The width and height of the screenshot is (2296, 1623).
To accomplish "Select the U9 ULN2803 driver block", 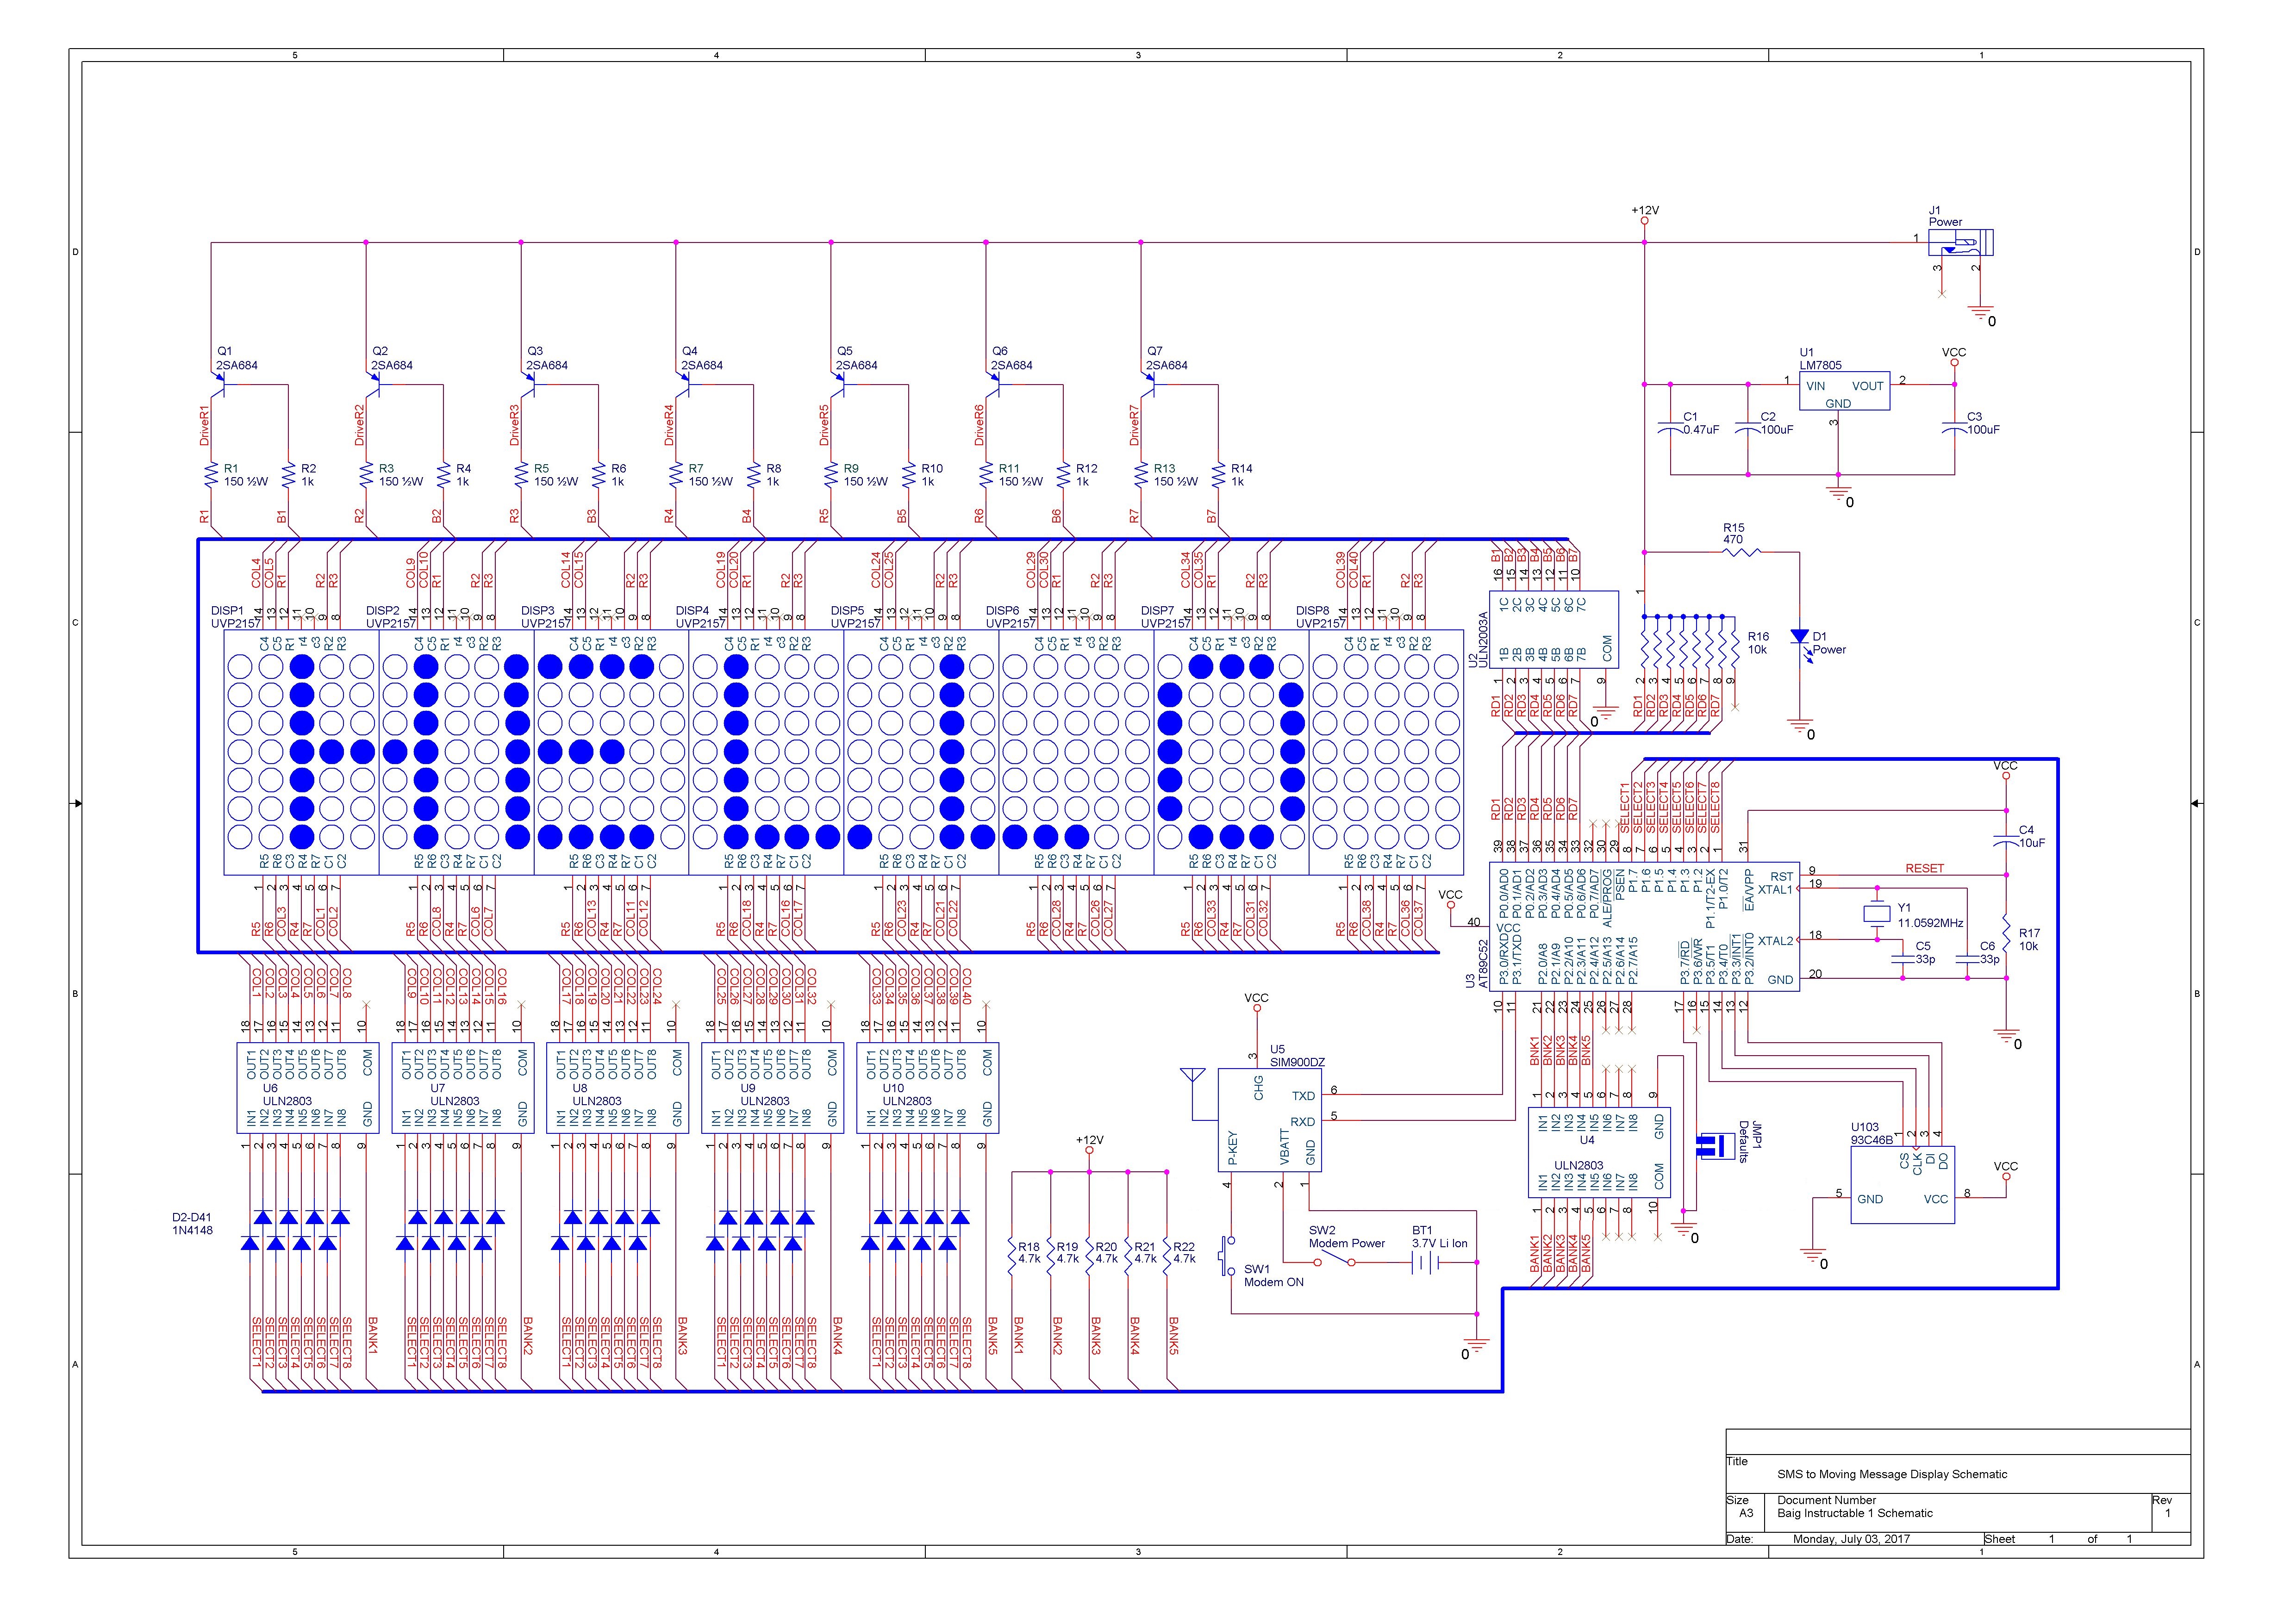I will (x=772, y=1087).
